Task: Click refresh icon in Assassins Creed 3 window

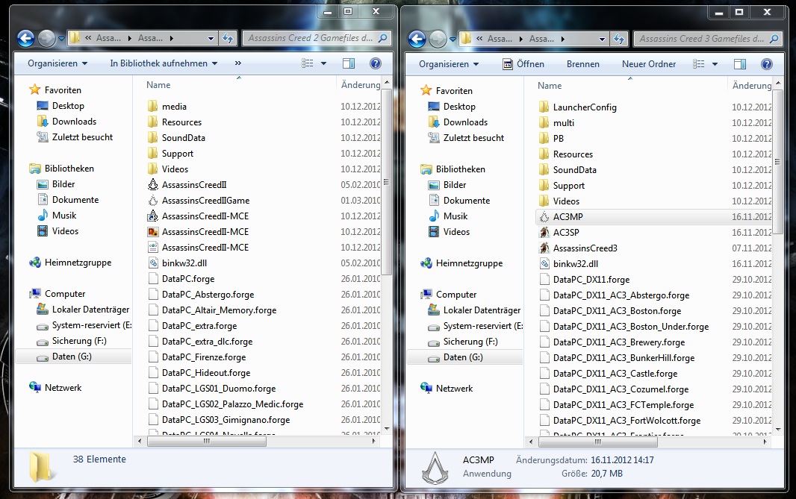Action: pos(618,39)
